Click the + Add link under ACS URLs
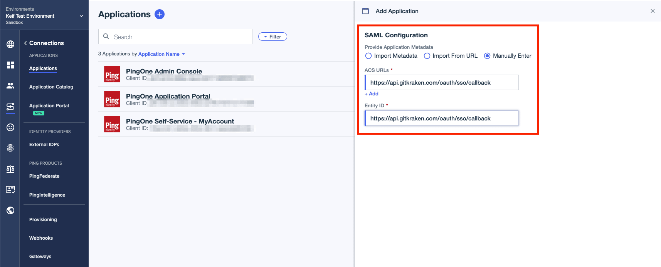 372,94
